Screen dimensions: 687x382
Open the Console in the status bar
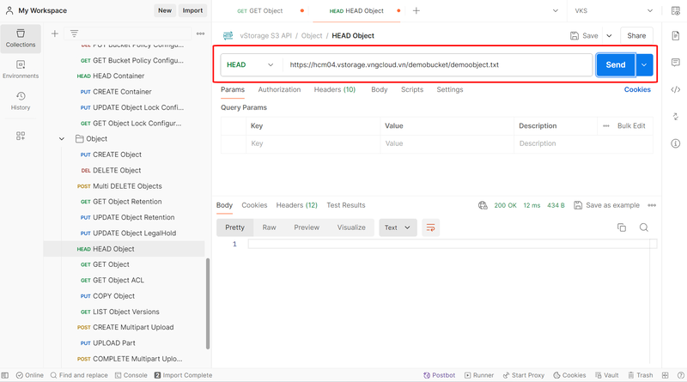coord(131,375)
